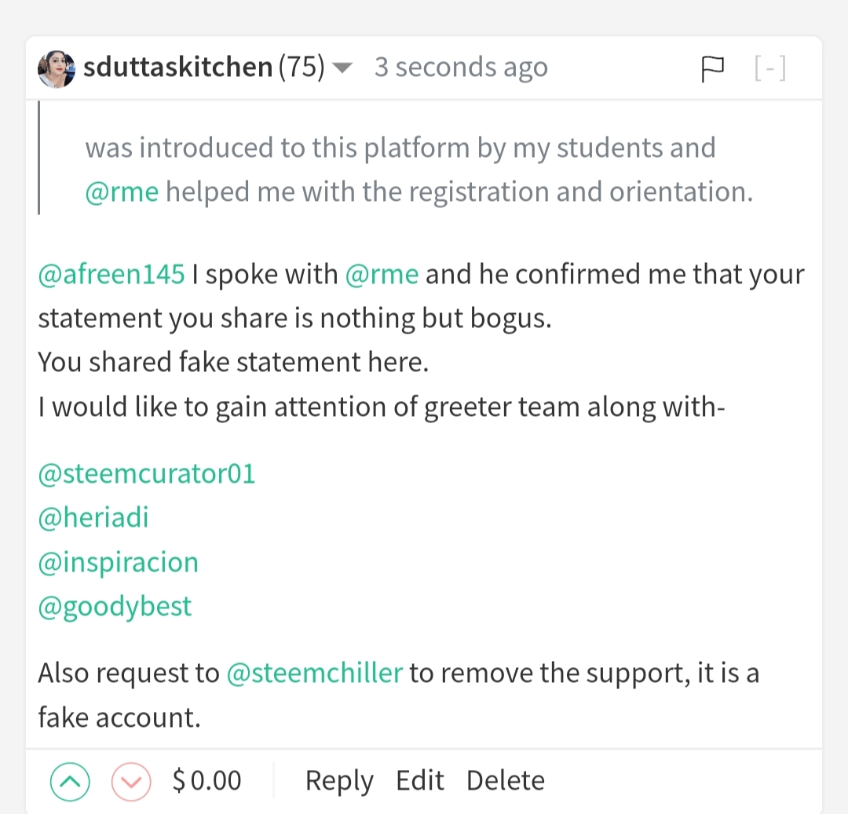Visit the @inspiracion profile mention
This screenshot has height=814, width=848.
pos(118,562)
